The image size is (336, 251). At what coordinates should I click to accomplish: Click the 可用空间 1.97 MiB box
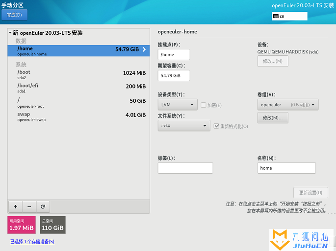coord(22,225)
